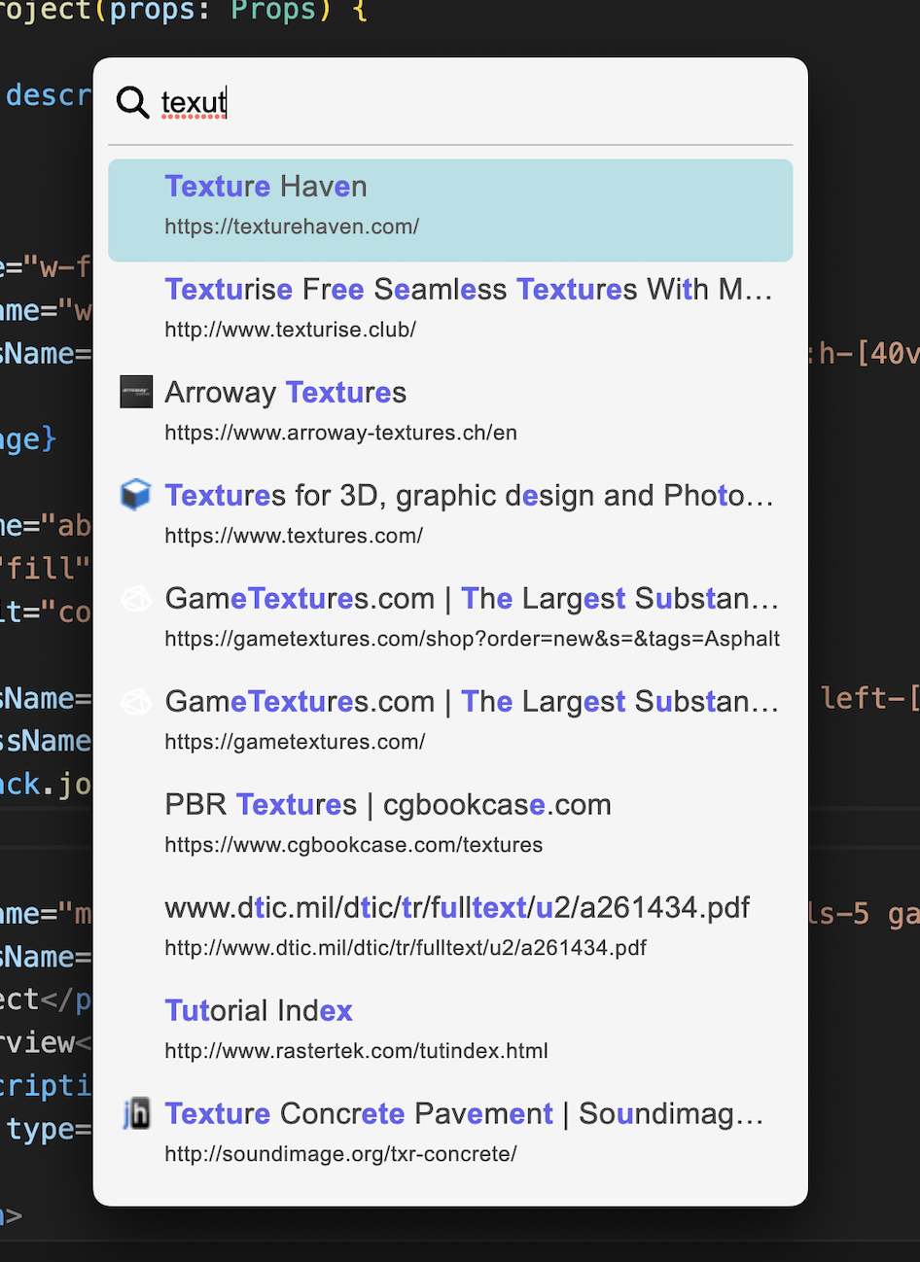Click the Soundimage favicon icon
920x1262 pixels.
(x=136, y=1113)
